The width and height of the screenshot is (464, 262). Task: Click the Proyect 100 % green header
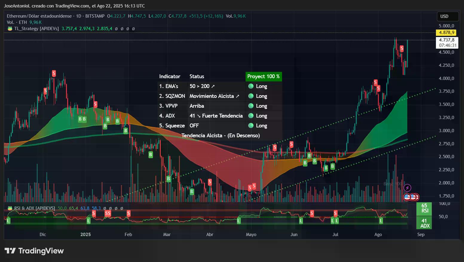point(264,76)
